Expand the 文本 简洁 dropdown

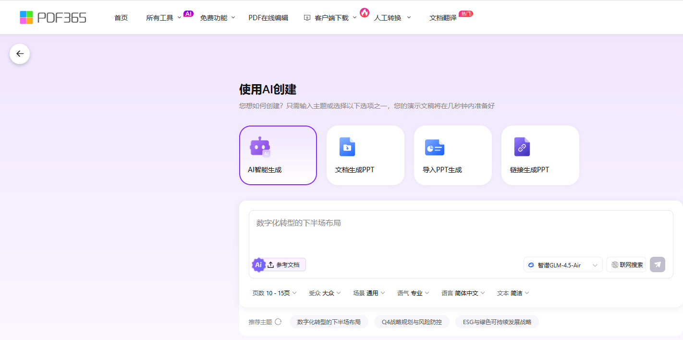pos(513,293)
